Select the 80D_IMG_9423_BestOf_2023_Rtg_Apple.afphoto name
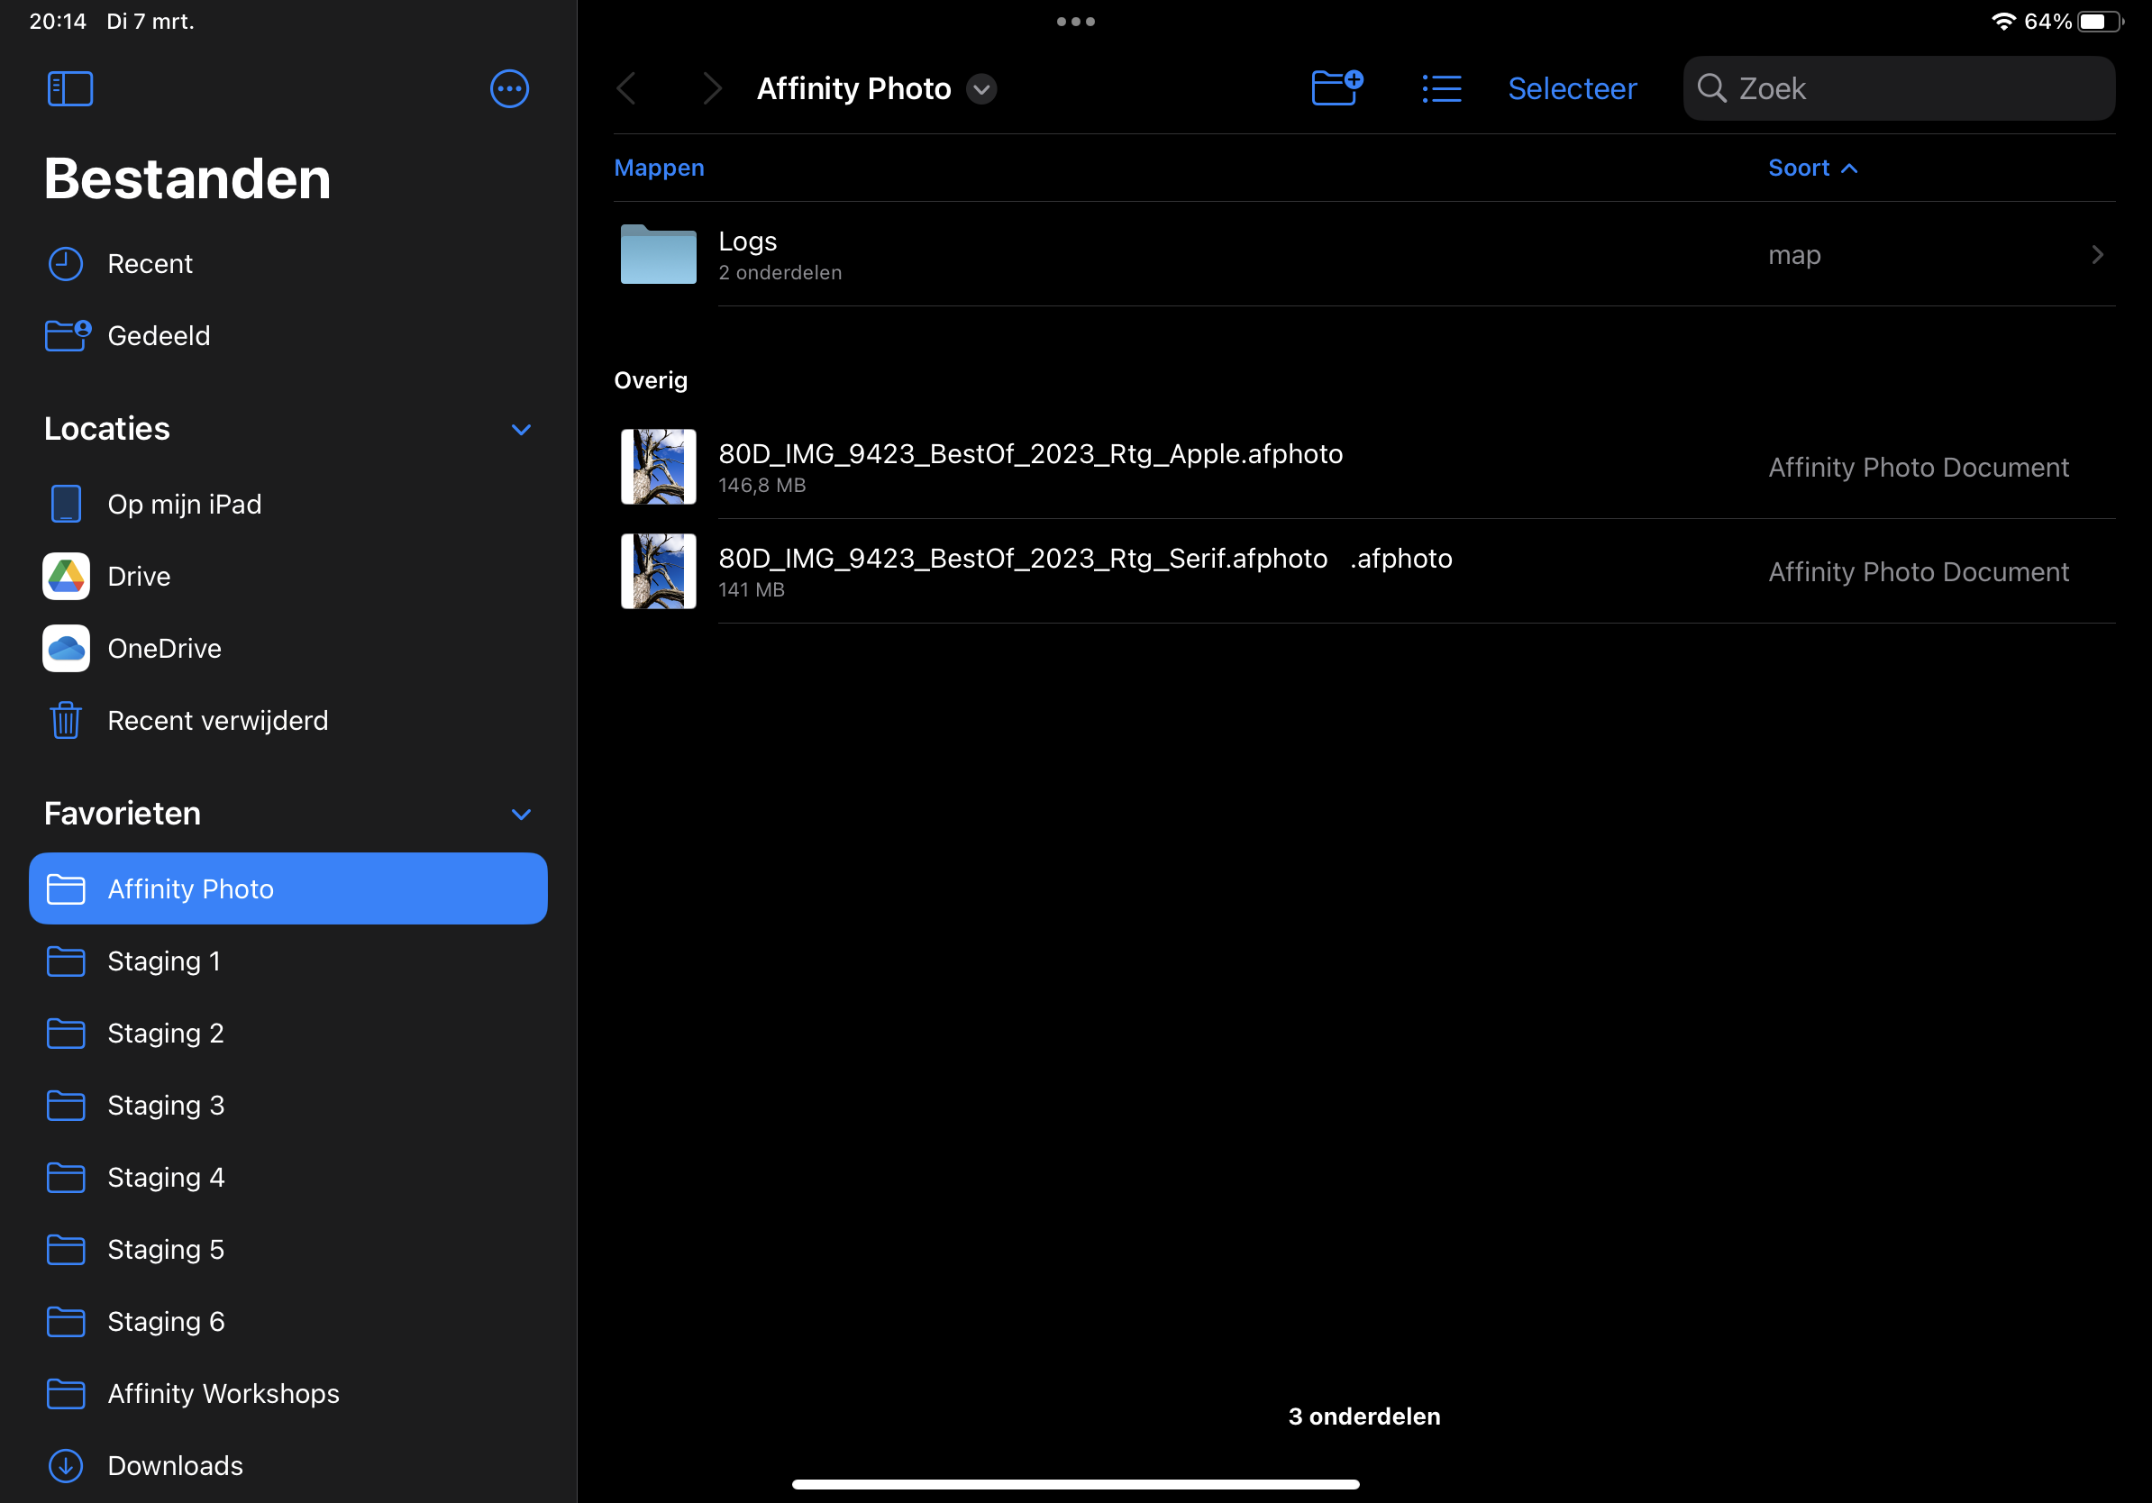This screenshot has height=1503, width=2152. (x=1030, y=454)
